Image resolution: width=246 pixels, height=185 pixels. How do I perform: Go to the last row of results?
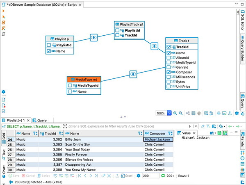pyautogui.click(x=96, y=176)
